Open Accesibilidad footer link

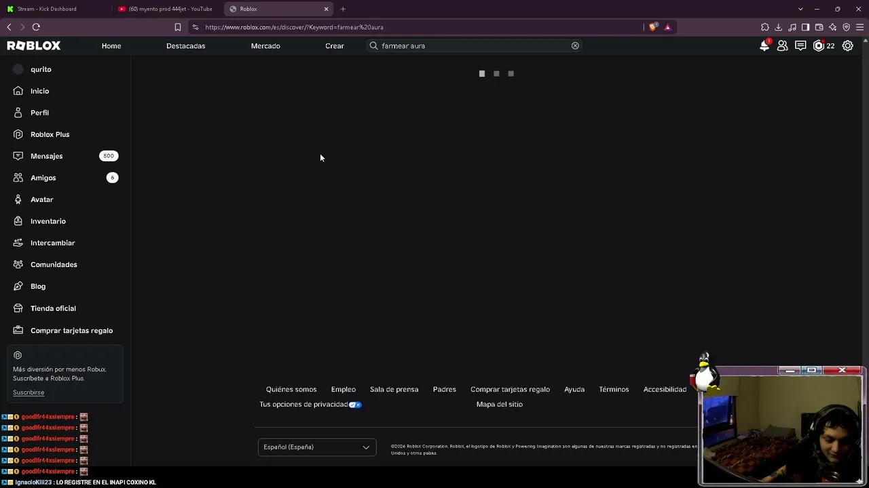click(x=665, y=390)
